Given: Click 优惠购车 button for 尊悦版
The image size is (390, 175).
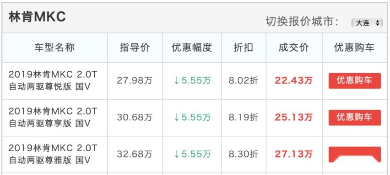Looking at the screenshot, I should 354,81.
